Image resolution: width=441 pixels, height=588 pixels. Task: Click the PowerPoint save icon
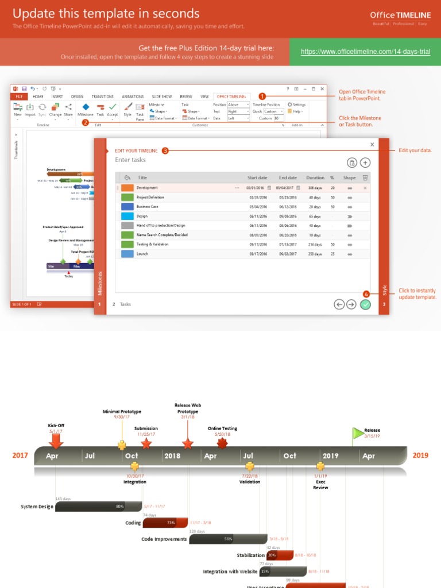click(24, 89)
